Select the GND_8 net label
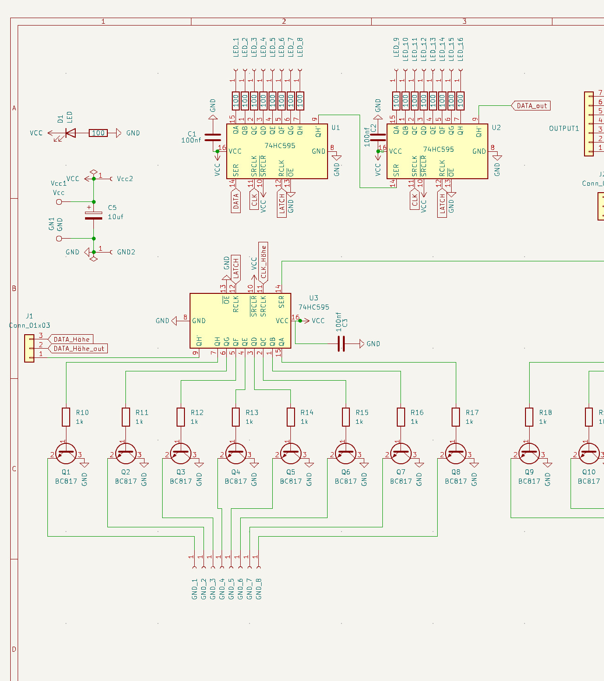This screenshot has height=681, width=604. [x=259, y=589]
